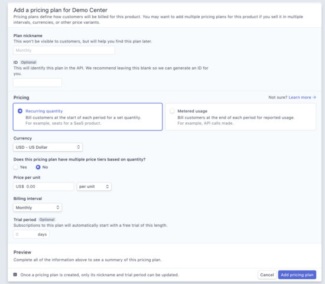Click the 'Add a pricing plan for Demo Center' heading

(60, 10)
